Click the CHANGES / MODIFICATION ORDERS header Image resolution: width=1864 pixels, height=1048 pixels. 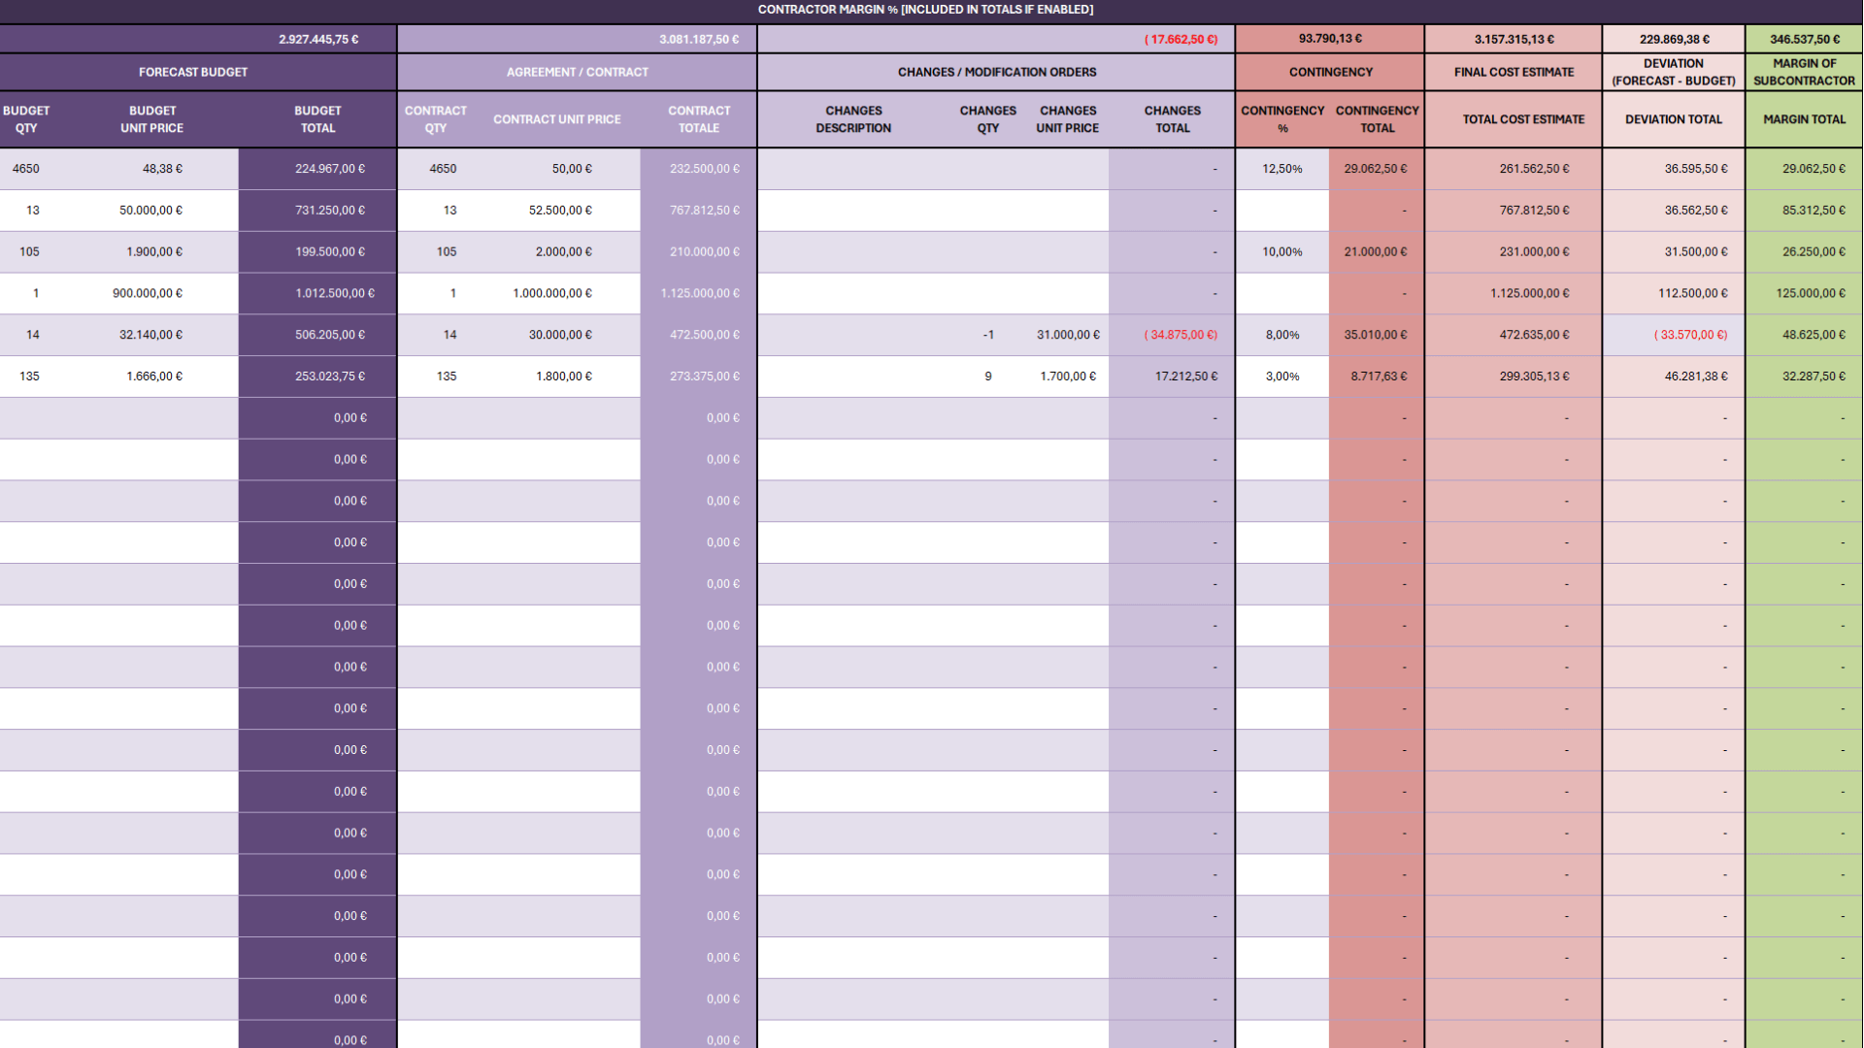coord(995,72)
